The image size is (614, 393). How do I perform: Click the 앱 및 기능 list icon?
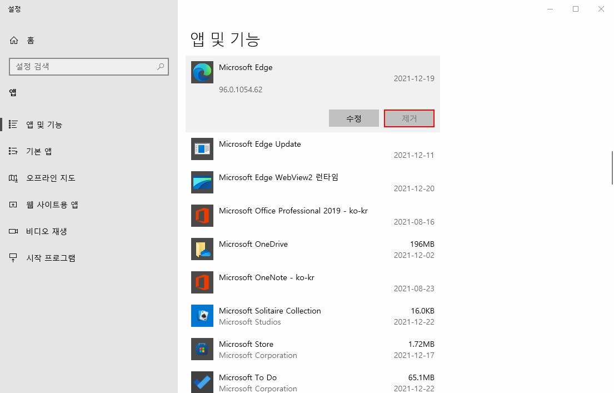[x=13, y=125]
